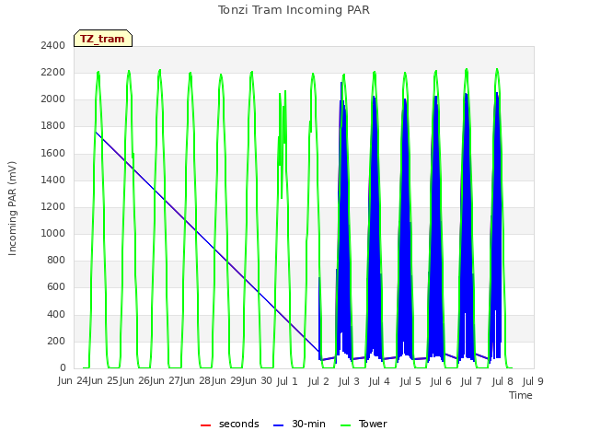Click the 1800 y-axis tick label
589x442 pixels.
point(53,126)
